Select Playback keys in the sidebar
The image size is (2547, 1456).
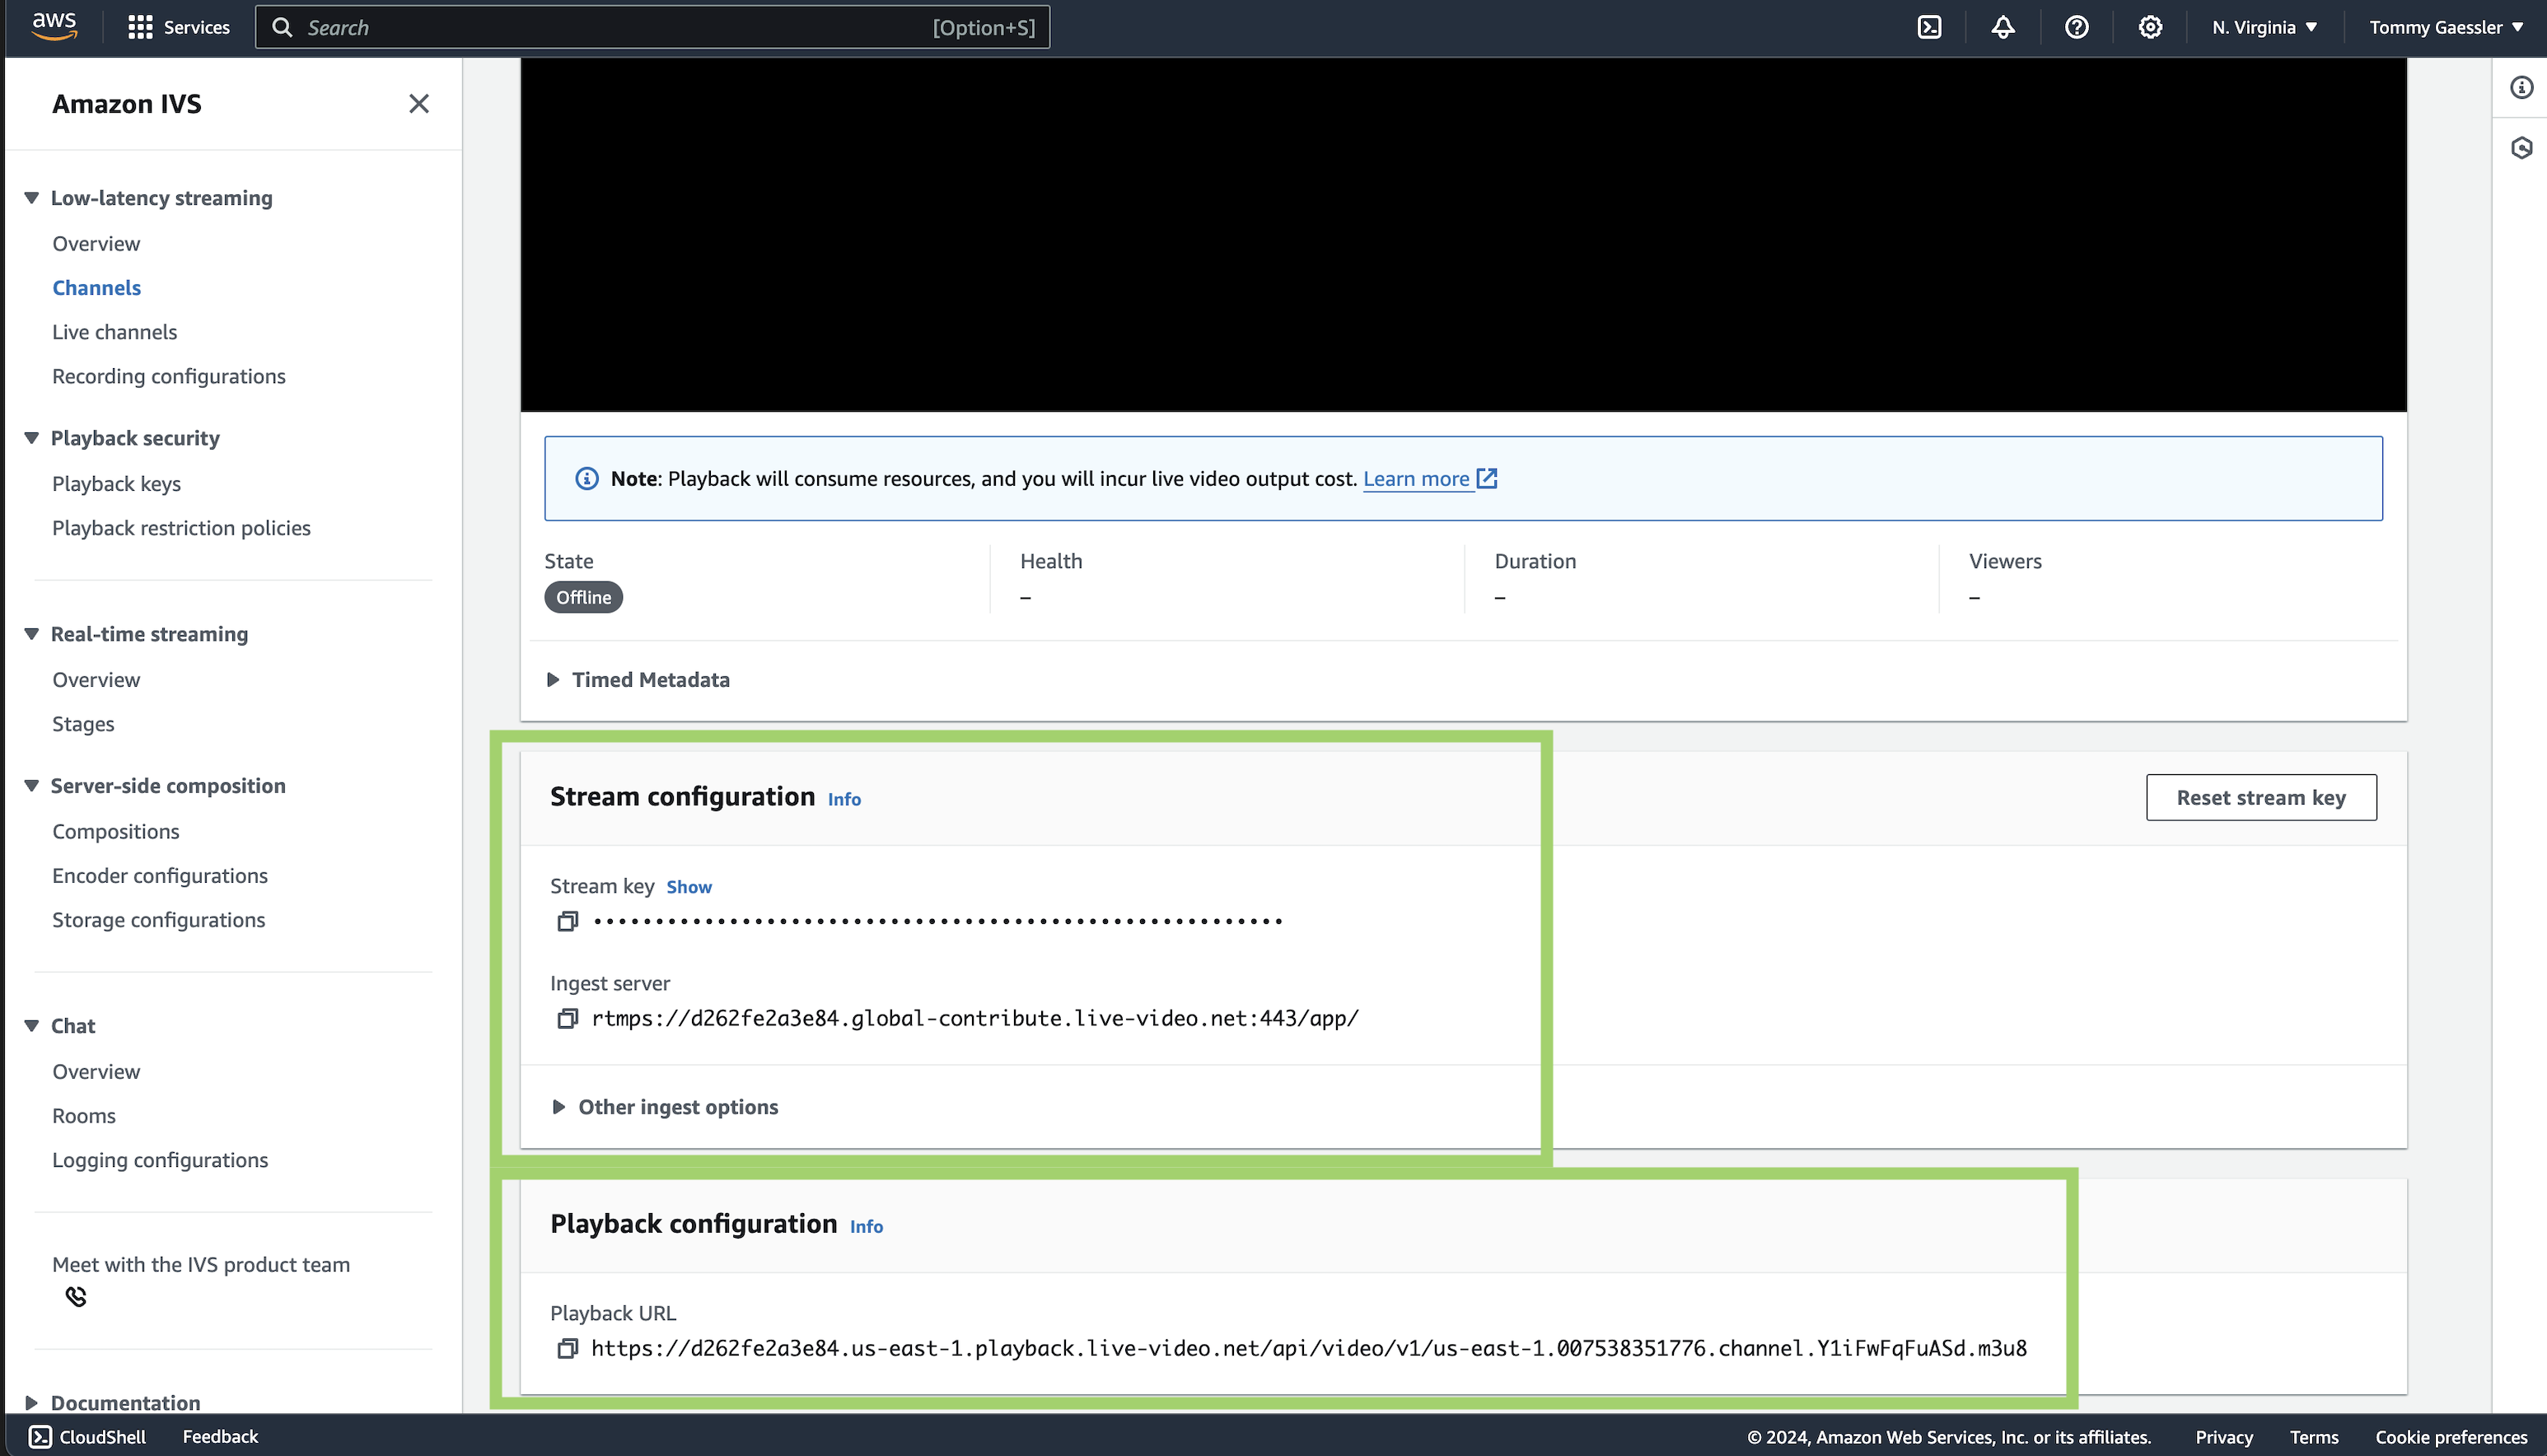[116, 483]
